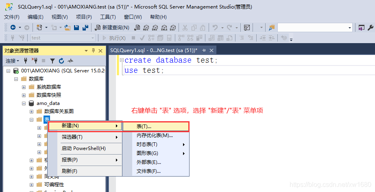Click the Save All disks icon

(85, 28)
